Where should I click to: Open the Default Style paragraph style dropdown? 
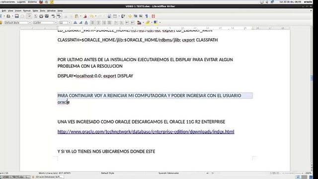[30, 23]
